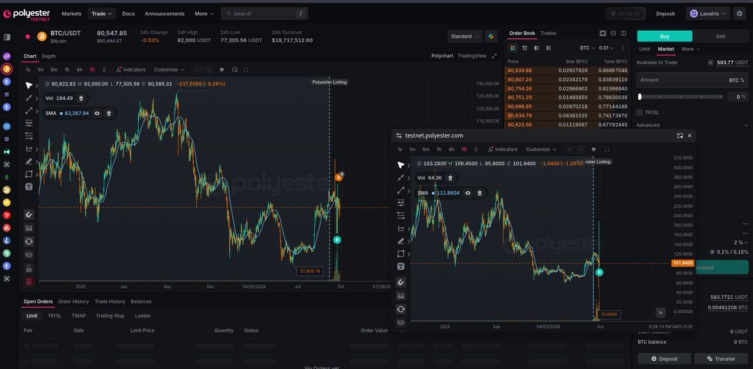The height and width of the screenshot is (369, 753).
Task: Expand Standard layout dropdown
Action: point(465,36)
